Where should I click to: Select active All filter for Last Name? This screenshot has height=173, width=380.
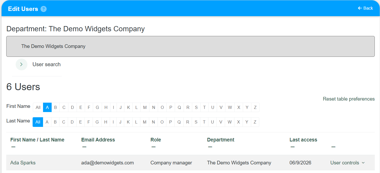38,122
